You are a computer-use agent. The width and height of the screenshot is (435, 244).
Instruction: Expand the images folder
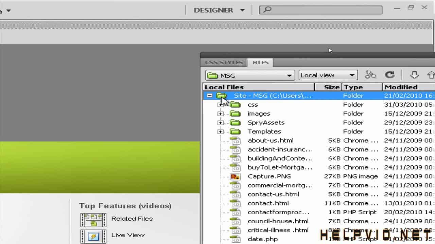tap(221, 114)
